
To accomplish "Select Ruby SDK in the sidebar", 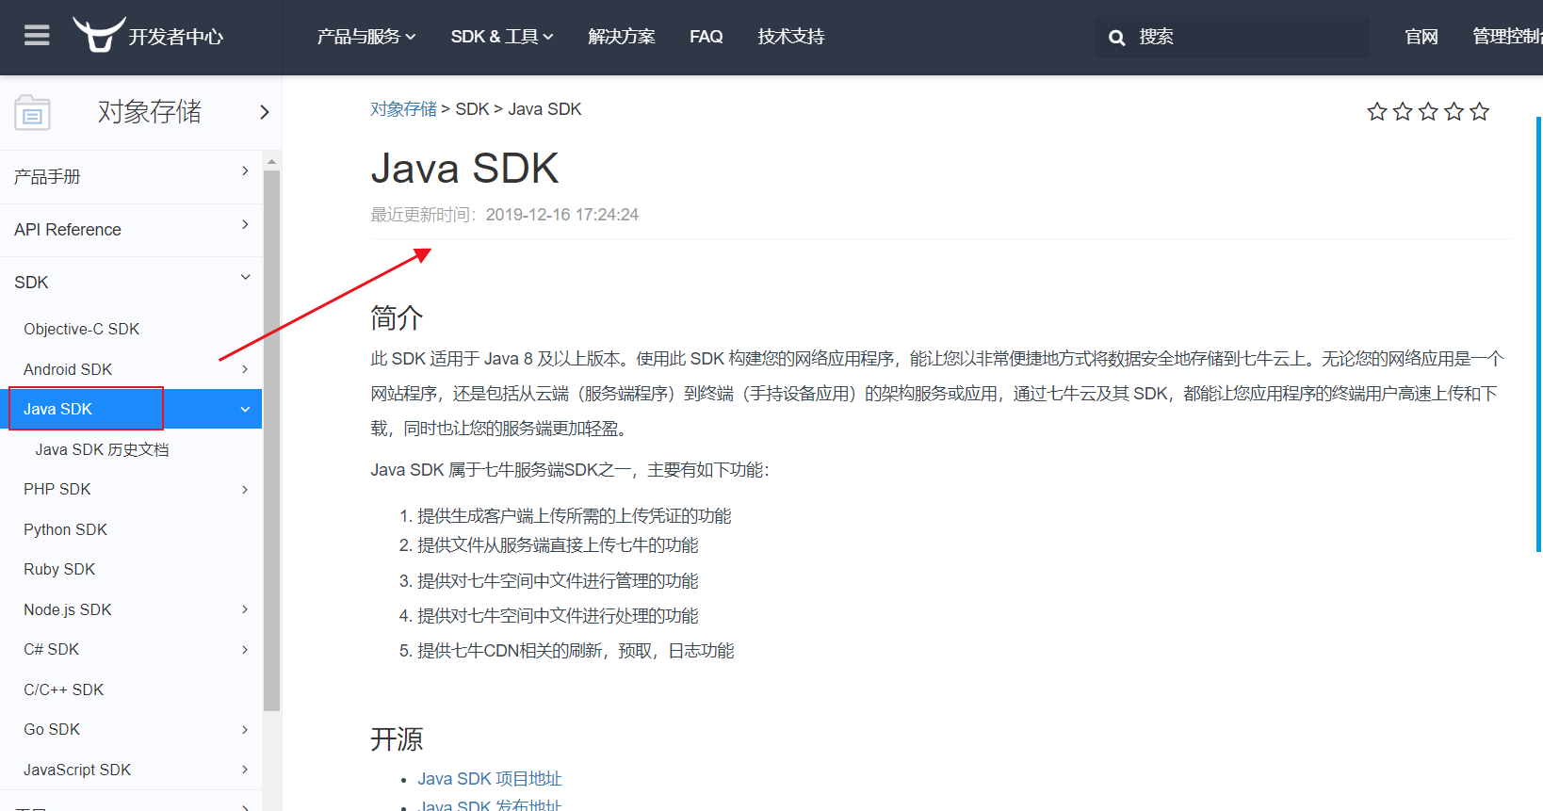I will point(59,569).
